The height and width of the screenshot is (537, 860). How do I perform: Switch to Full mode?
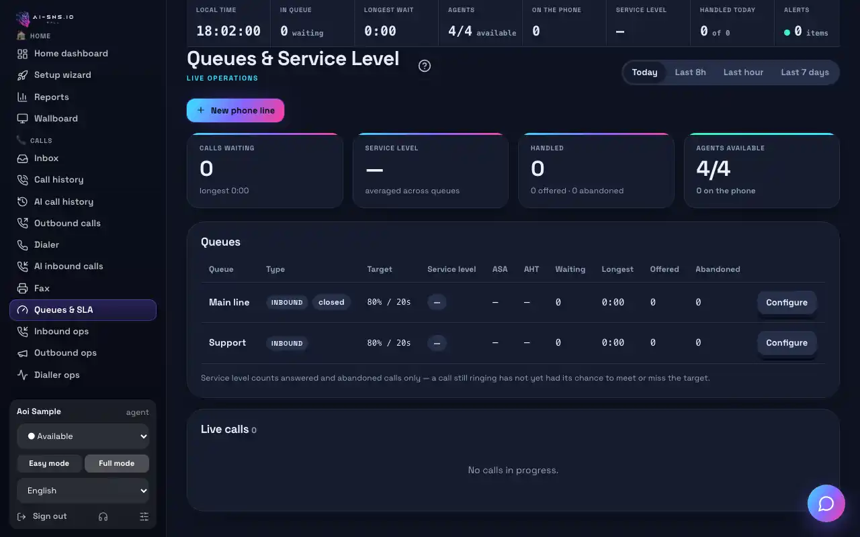click(117, 463)
